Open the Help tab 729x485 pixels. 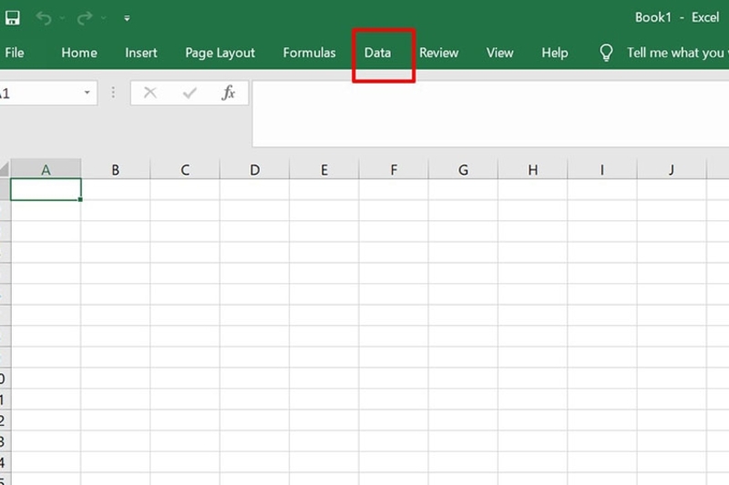coord(555,53)
